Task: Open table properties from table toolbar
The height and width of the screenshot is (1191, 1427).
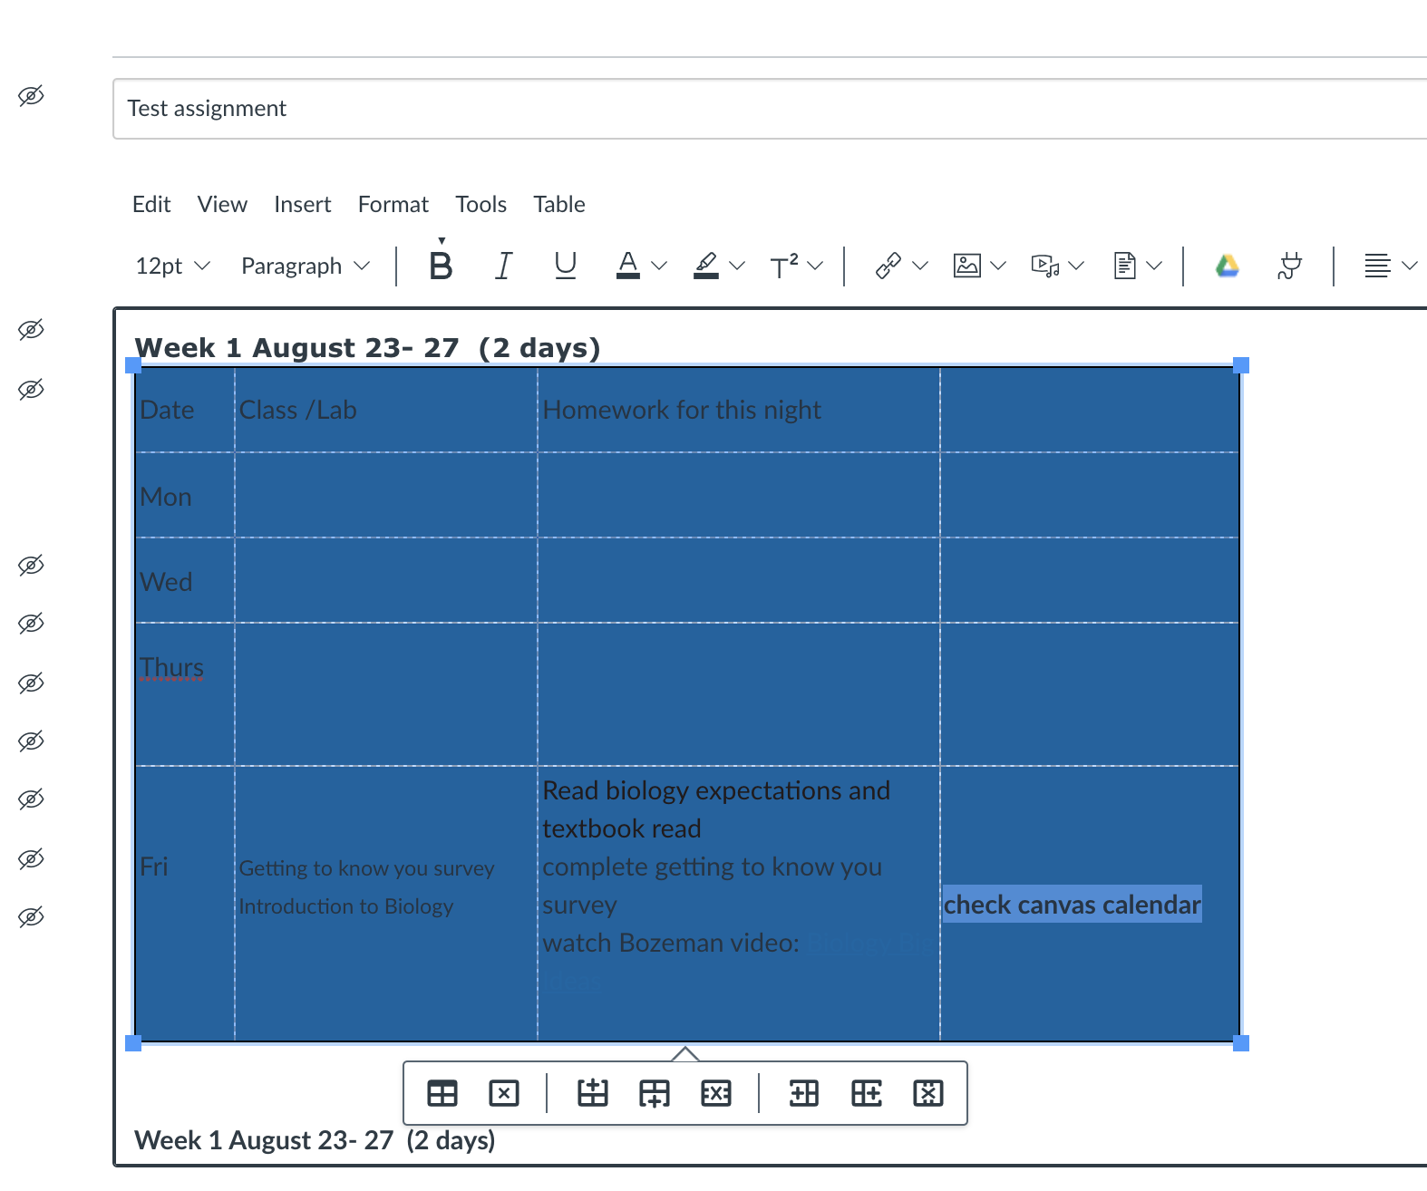Action: [442, 1093]
